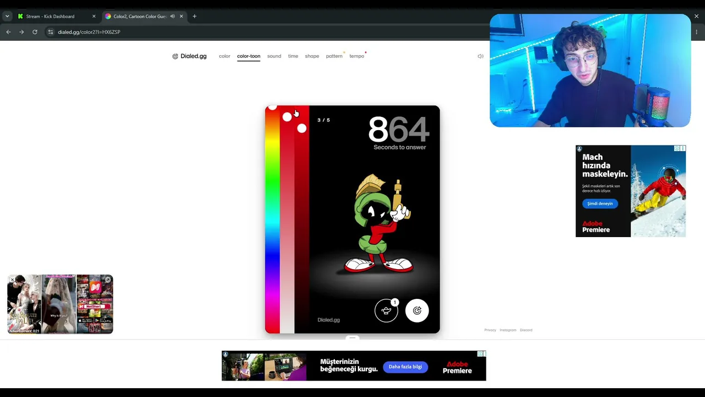The image size is (705, 397).
Task: Expand the browser tab search dropdown
Action: [x=7, y=17]
